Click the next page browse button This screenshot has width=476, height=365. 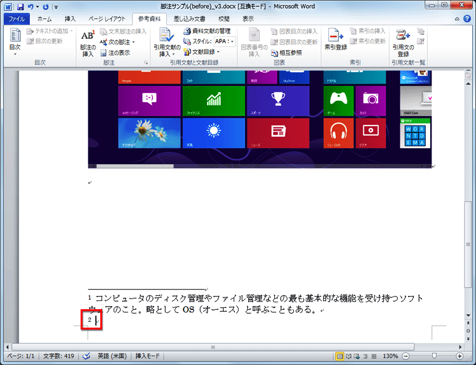pyautogui.click(x=468, y=338)
